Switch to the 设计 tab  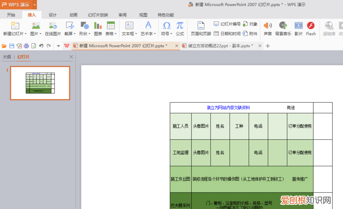click(53, 15)
